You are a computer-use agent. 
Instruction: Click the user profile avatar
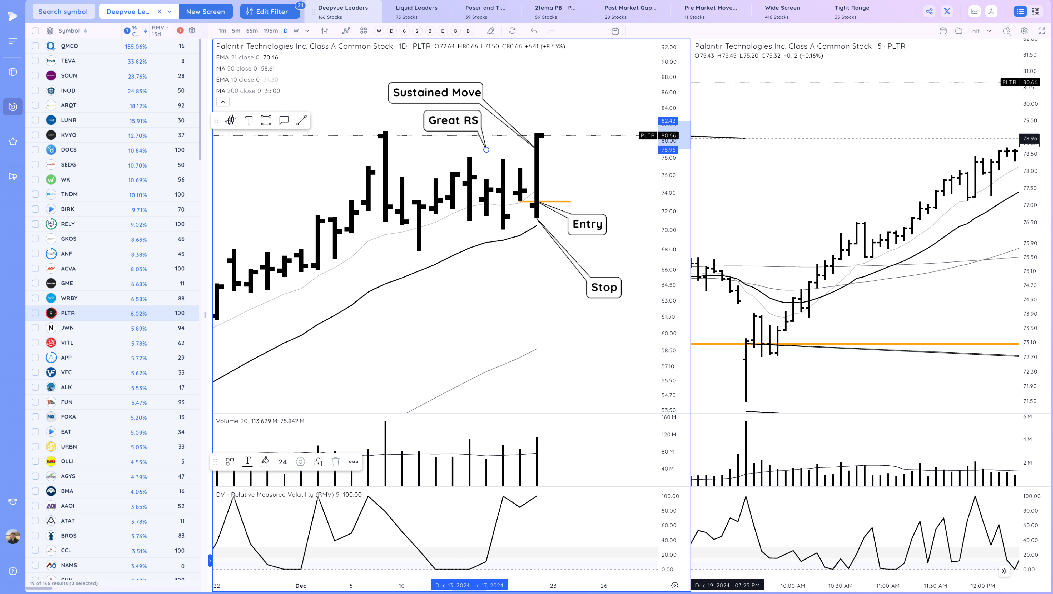coord(13,536)
